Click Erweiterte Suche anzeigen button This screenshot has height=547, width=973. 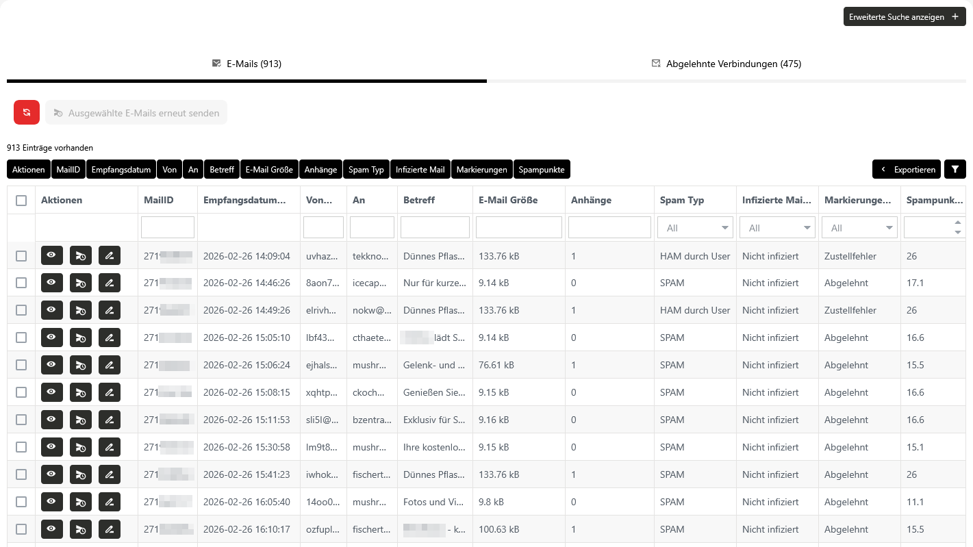(904, 17)
